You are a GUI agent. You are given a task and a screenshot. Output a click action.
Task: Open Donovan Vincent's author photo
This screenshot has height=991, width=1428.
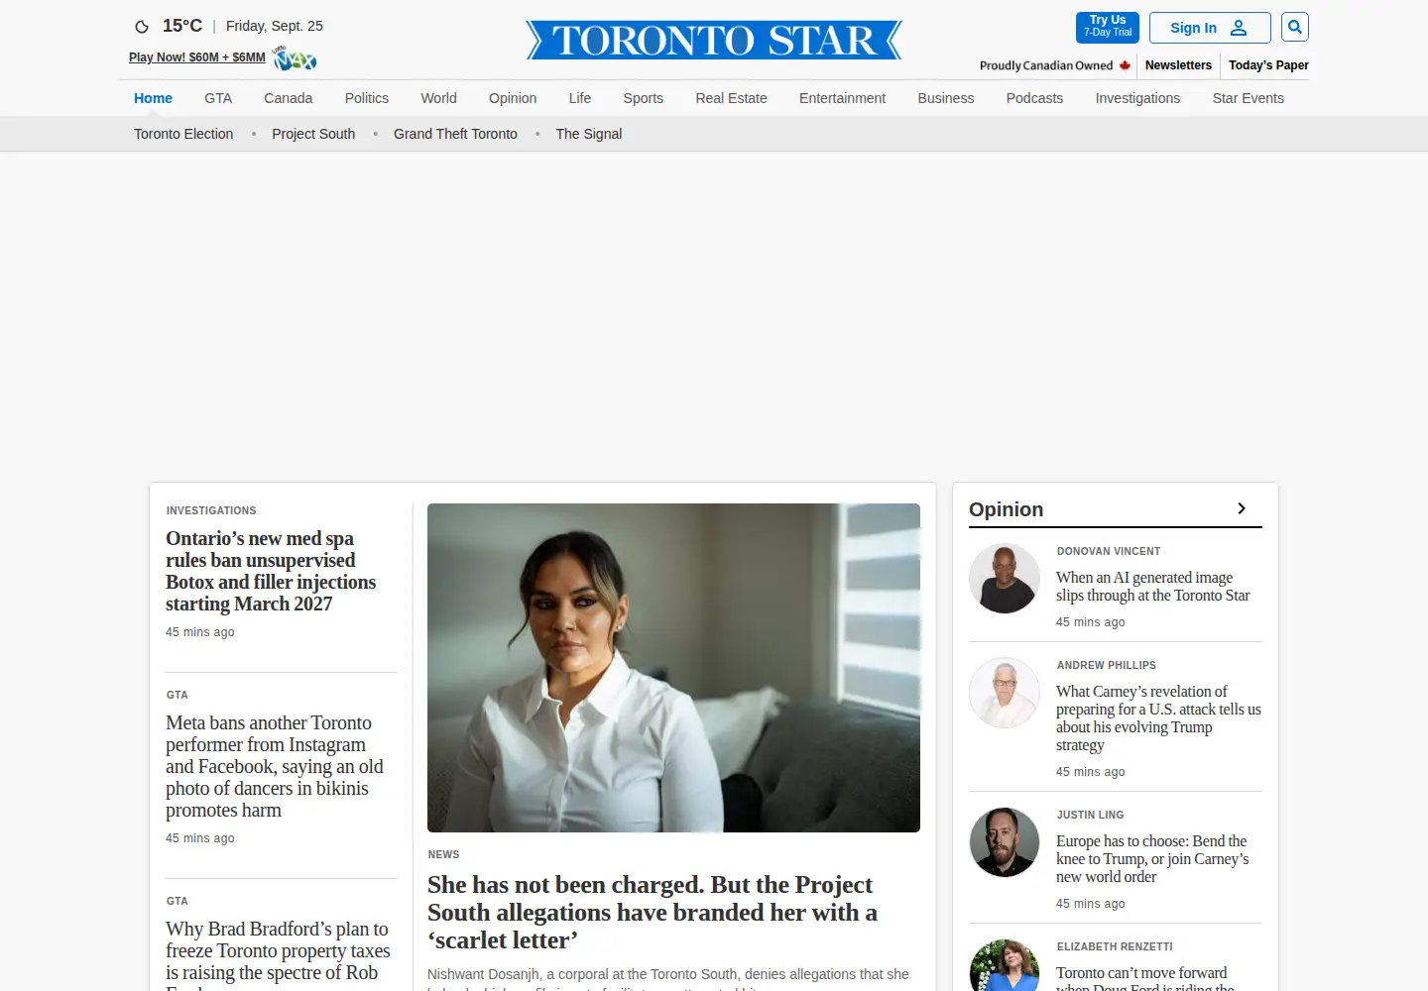coord(1005,579)
